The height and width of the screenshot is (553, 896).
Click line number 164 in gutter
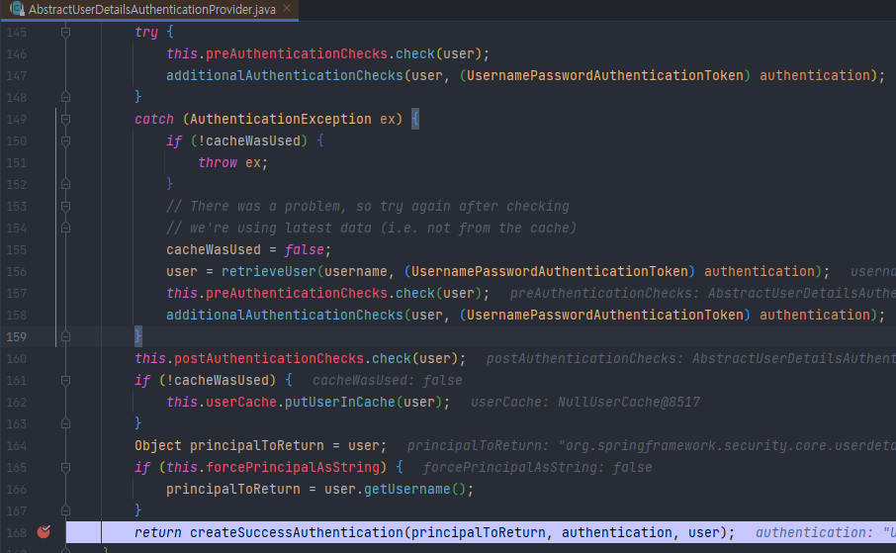(17, 445)
